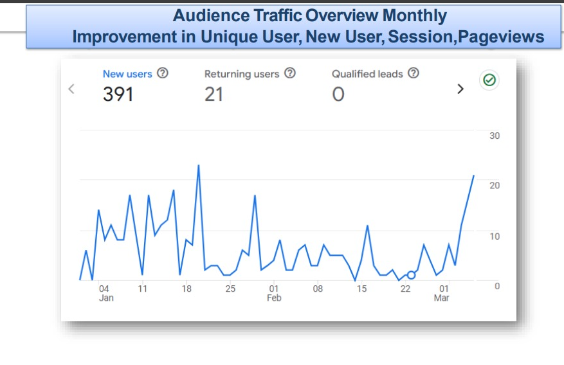
Task: Click the chart line's final rising endpoint
Action: click(x=473, y=175)
